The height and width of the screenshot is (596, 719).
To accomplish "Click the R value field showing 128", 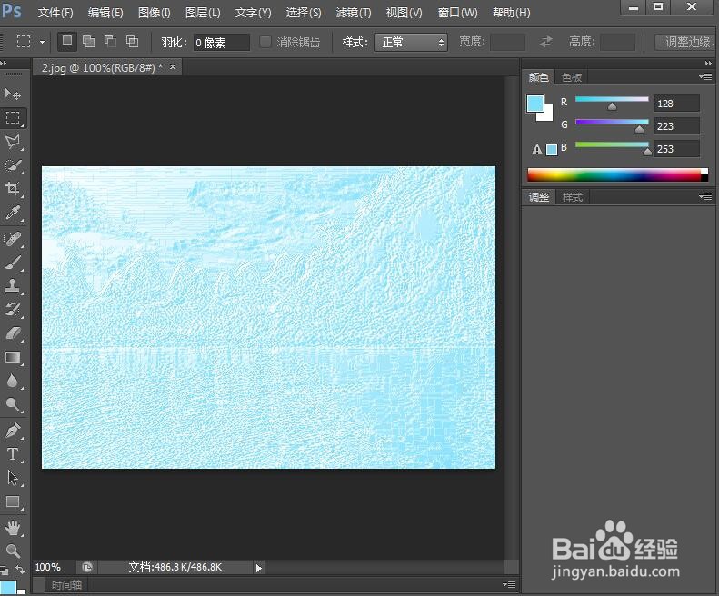I will pos(677,104).
